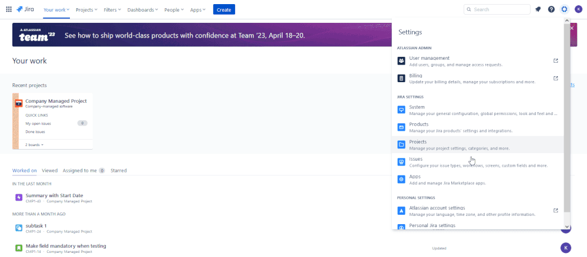Open the notifications bell icon
The width and height of the screenshot is (587, 257).
coord(538,9)
